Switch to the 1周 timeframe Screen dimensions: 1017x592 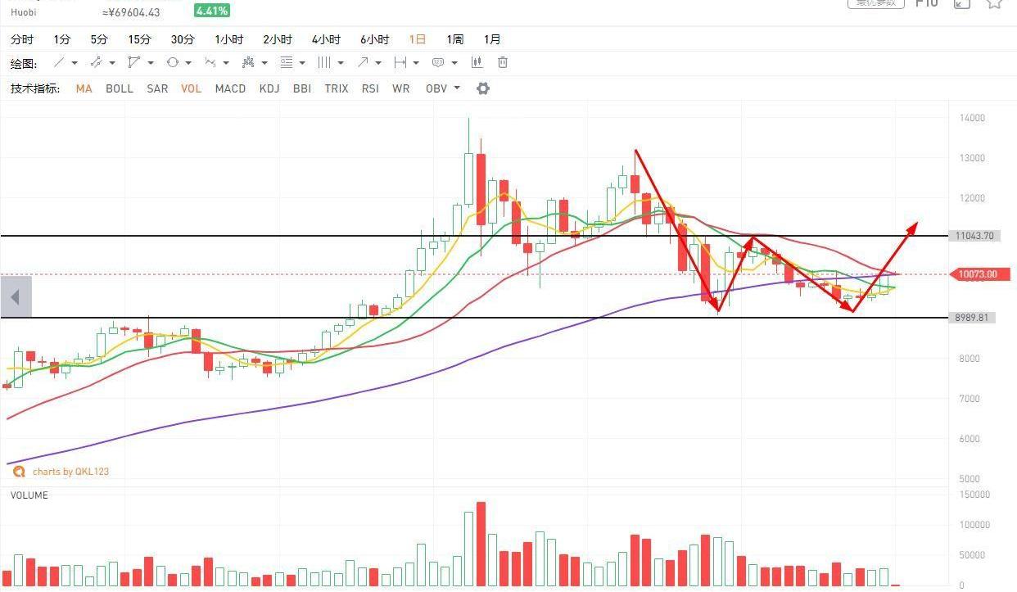pos(455,39)
